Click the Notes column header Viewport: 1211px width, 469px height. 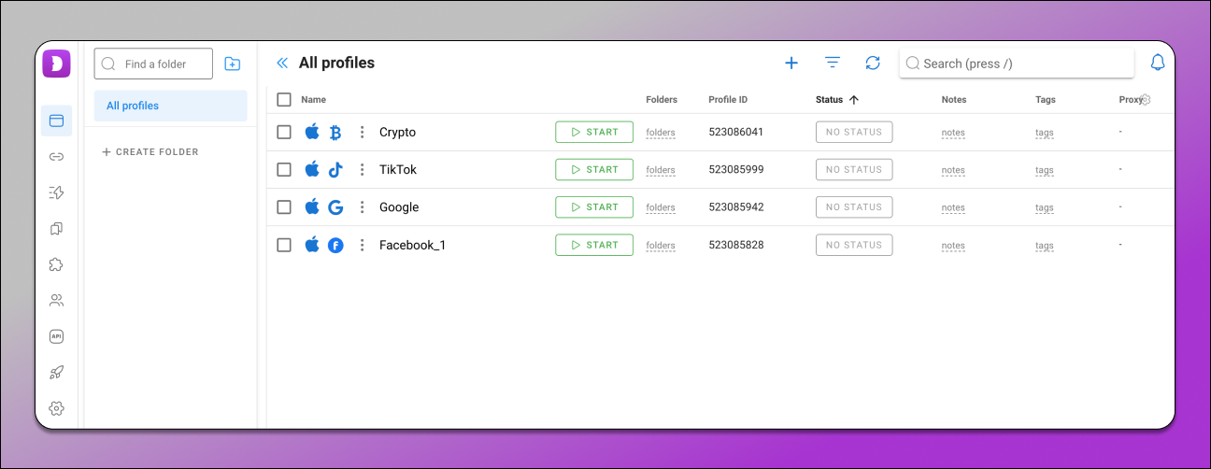click(954, 100)
